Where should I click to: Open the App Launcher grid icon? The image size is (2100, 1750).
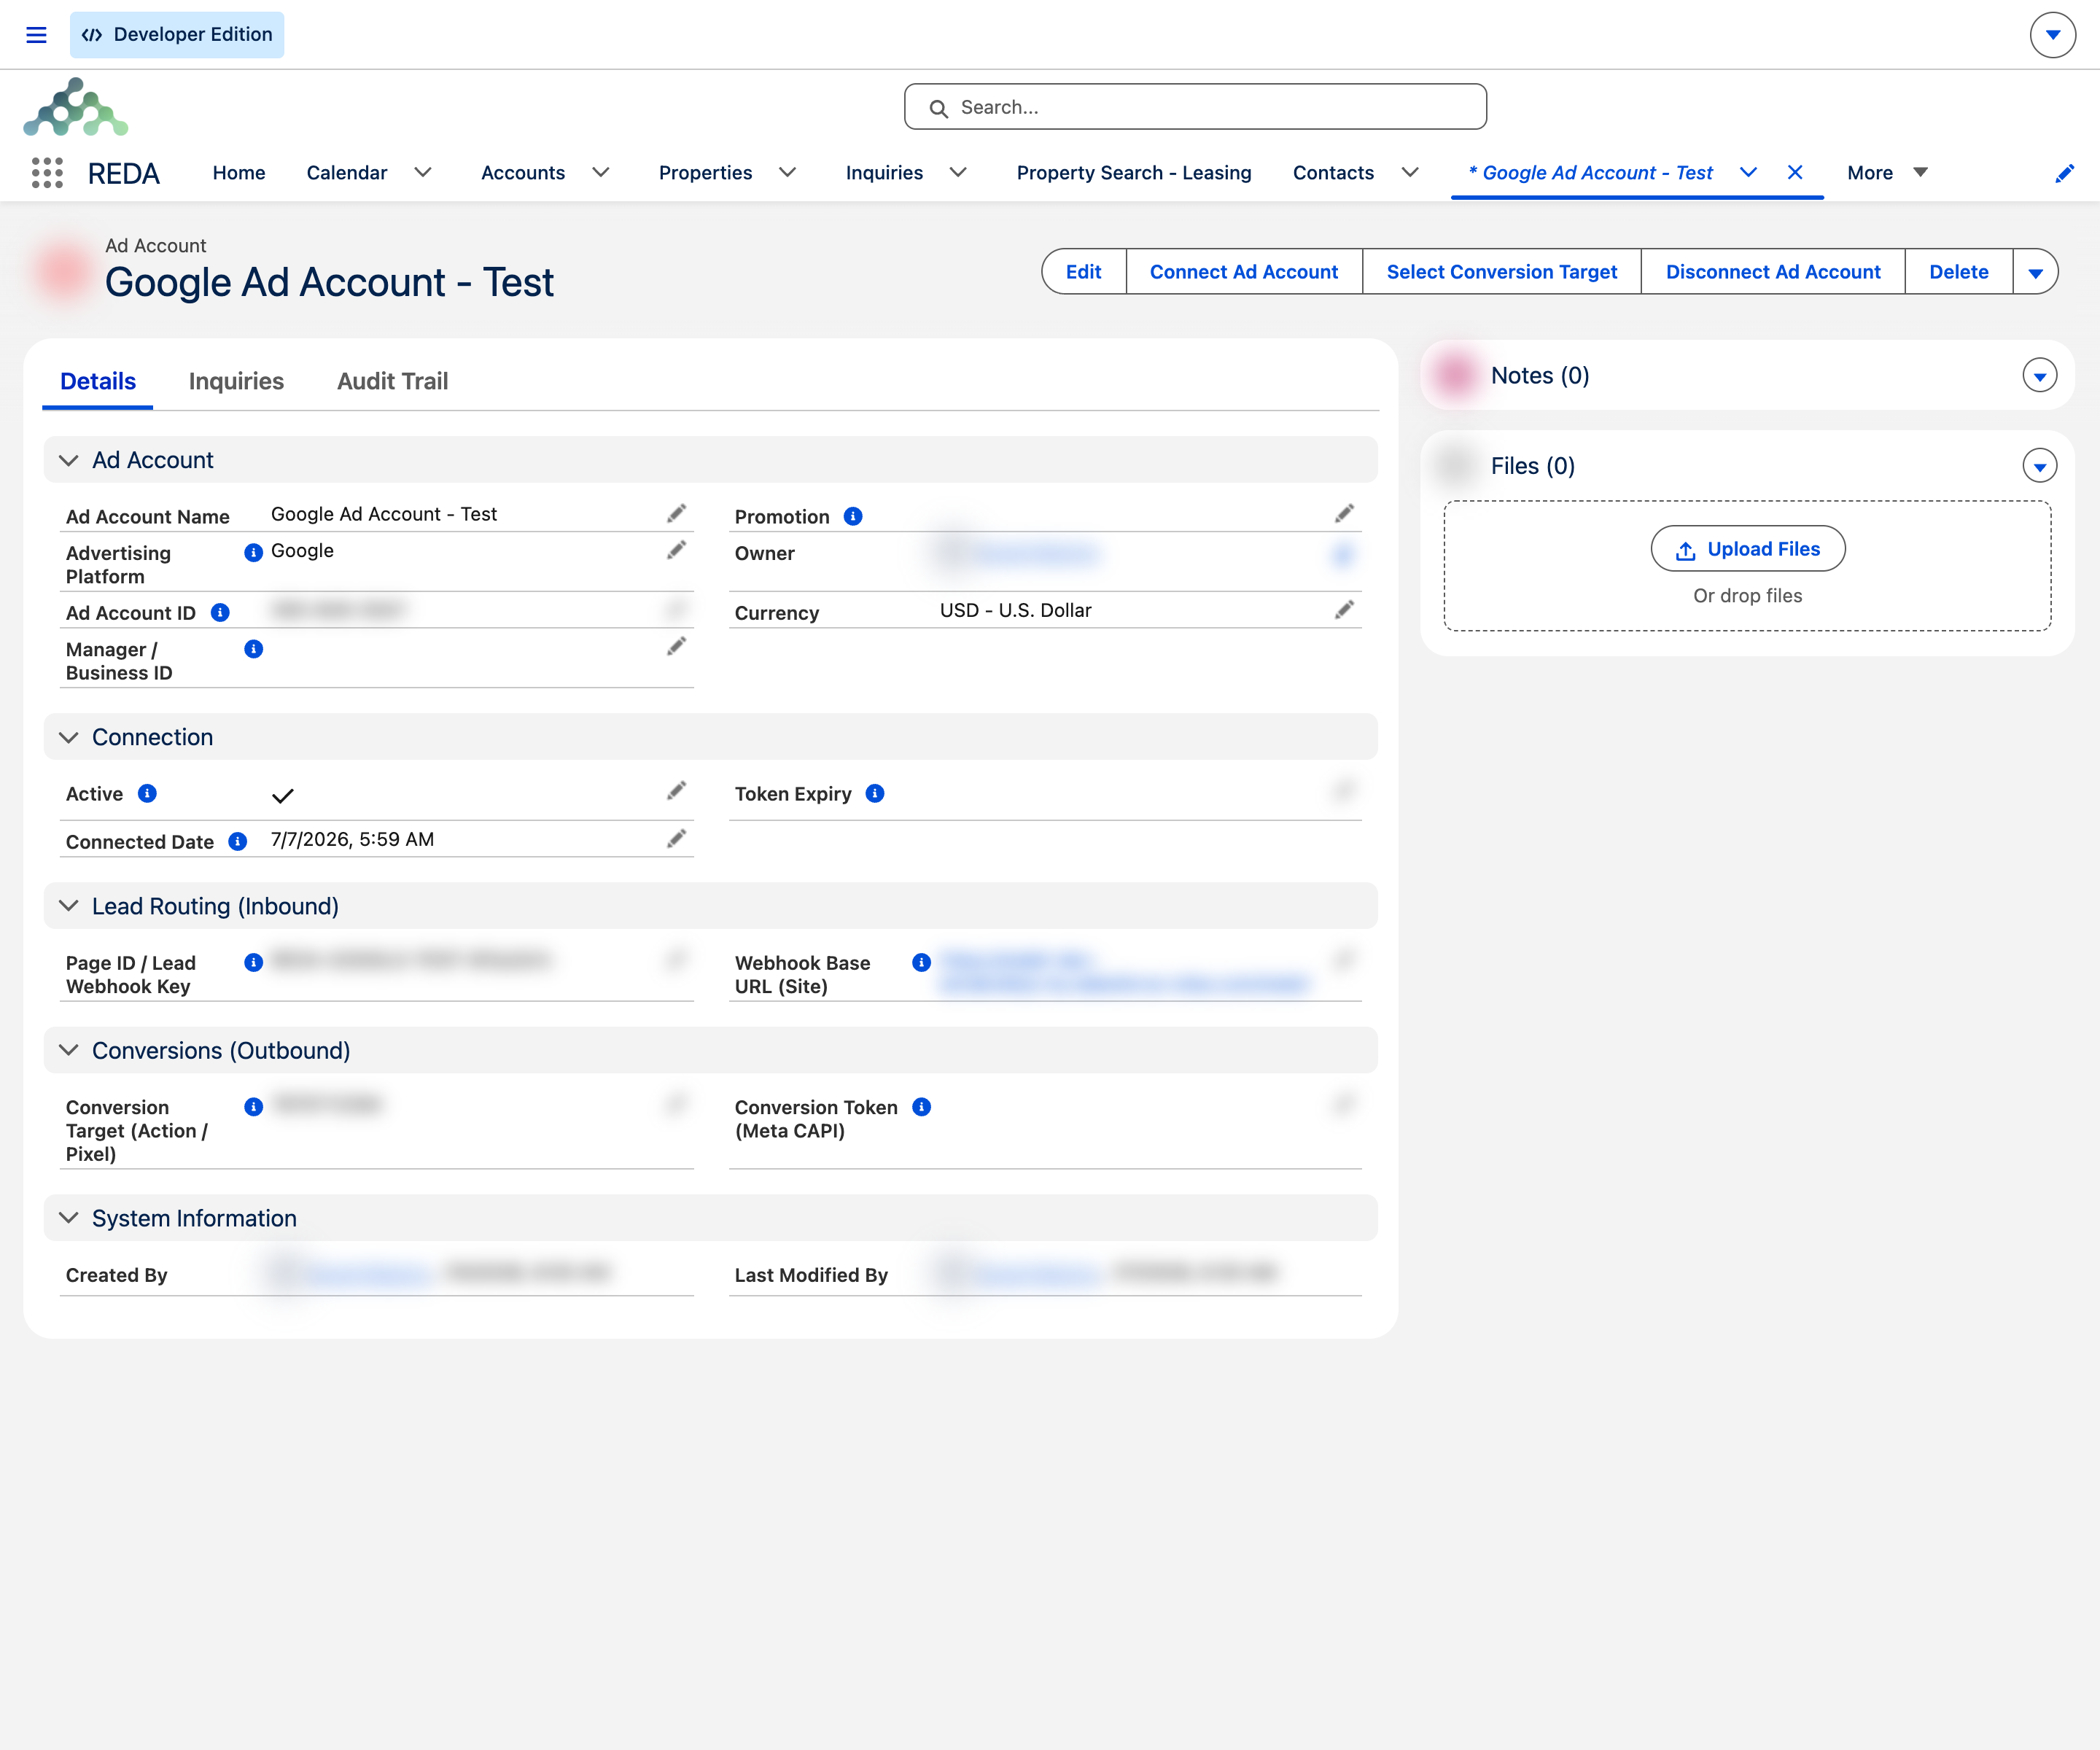47,173
